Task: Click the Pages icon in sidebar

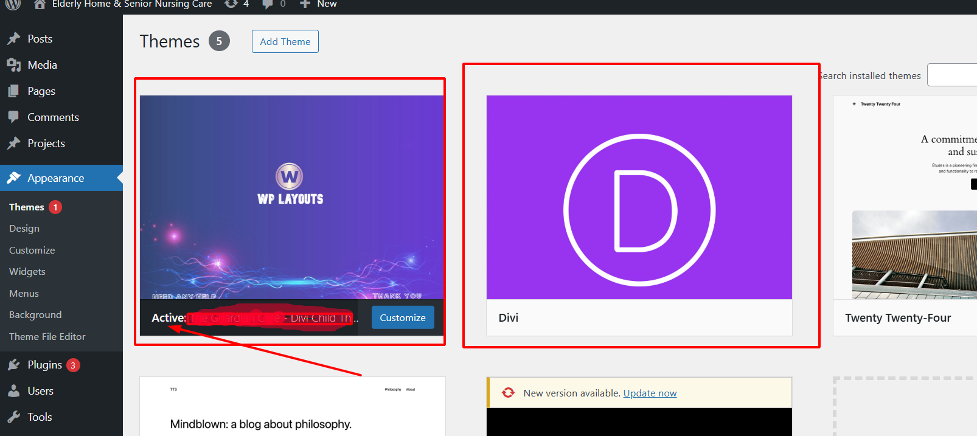Action: [x=14, y=91]
